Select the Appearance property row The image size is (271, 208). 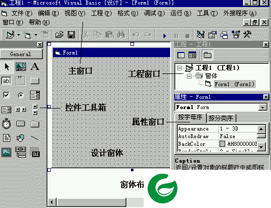click(x=217, y=129)
